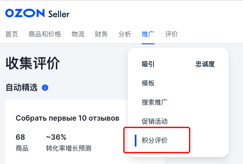Switch to the 商品和价格 tab
Image resolution: width=243 pixels, height=164 pixels.
pos(45,34)
